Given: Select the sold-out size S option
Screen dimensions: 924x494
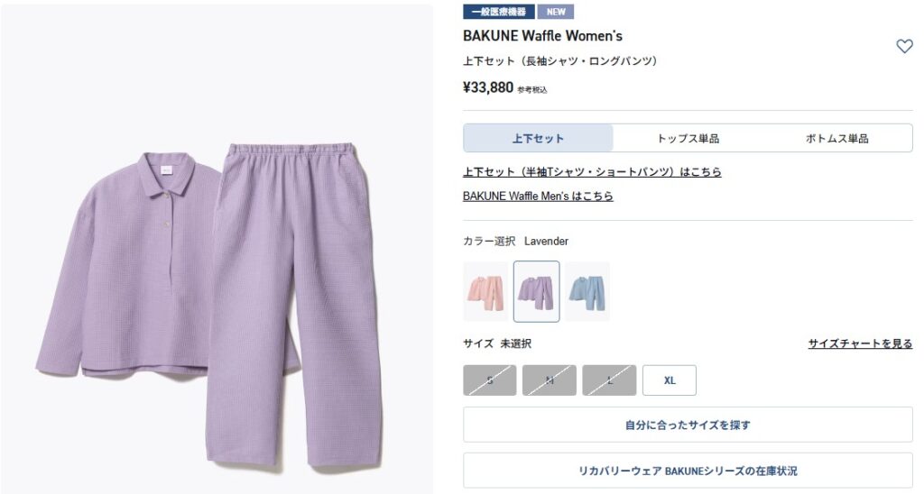Looking at the screenshot, I should coord(490,380).
